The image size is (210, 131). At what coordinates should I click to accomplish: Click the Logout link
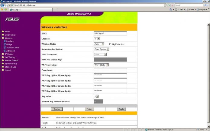pyautogui.click(x=8, y=70)
